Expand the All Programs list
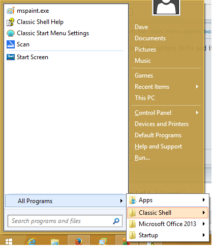 (66, 201)
